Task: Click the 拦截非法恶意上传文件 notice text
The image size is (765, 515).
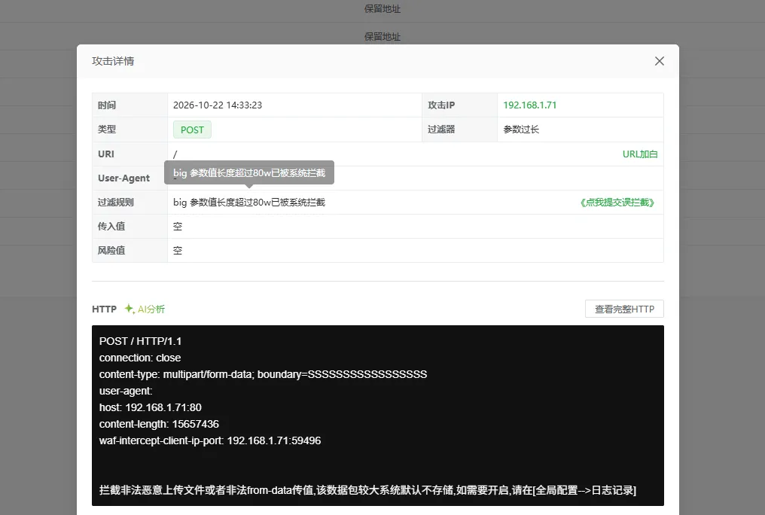Action: click(367, 490)
